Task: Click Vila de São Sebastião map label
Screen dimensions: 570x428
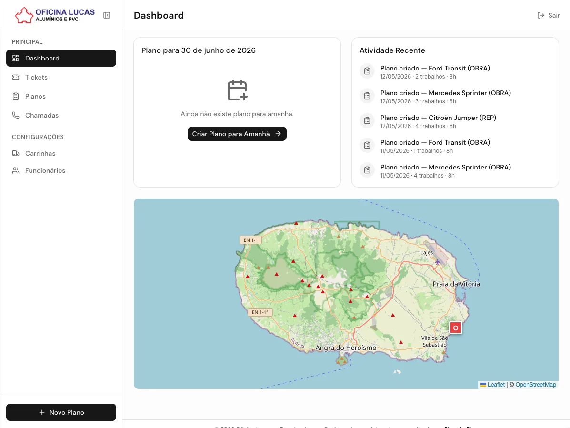Action: click(x=434, y=341)
